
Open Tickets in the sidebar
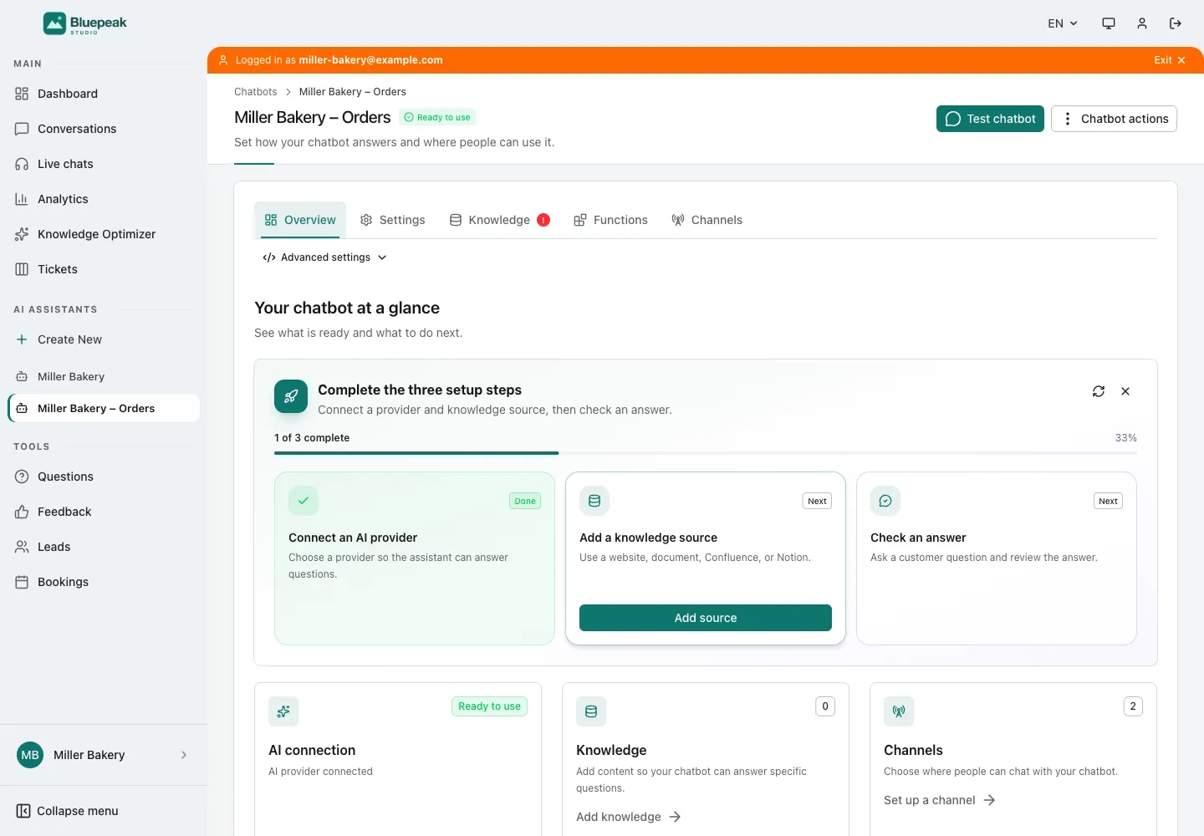coord(104,269)
